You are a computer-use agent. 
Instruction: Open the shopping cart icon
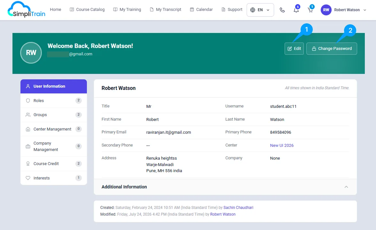coord(310,10)
